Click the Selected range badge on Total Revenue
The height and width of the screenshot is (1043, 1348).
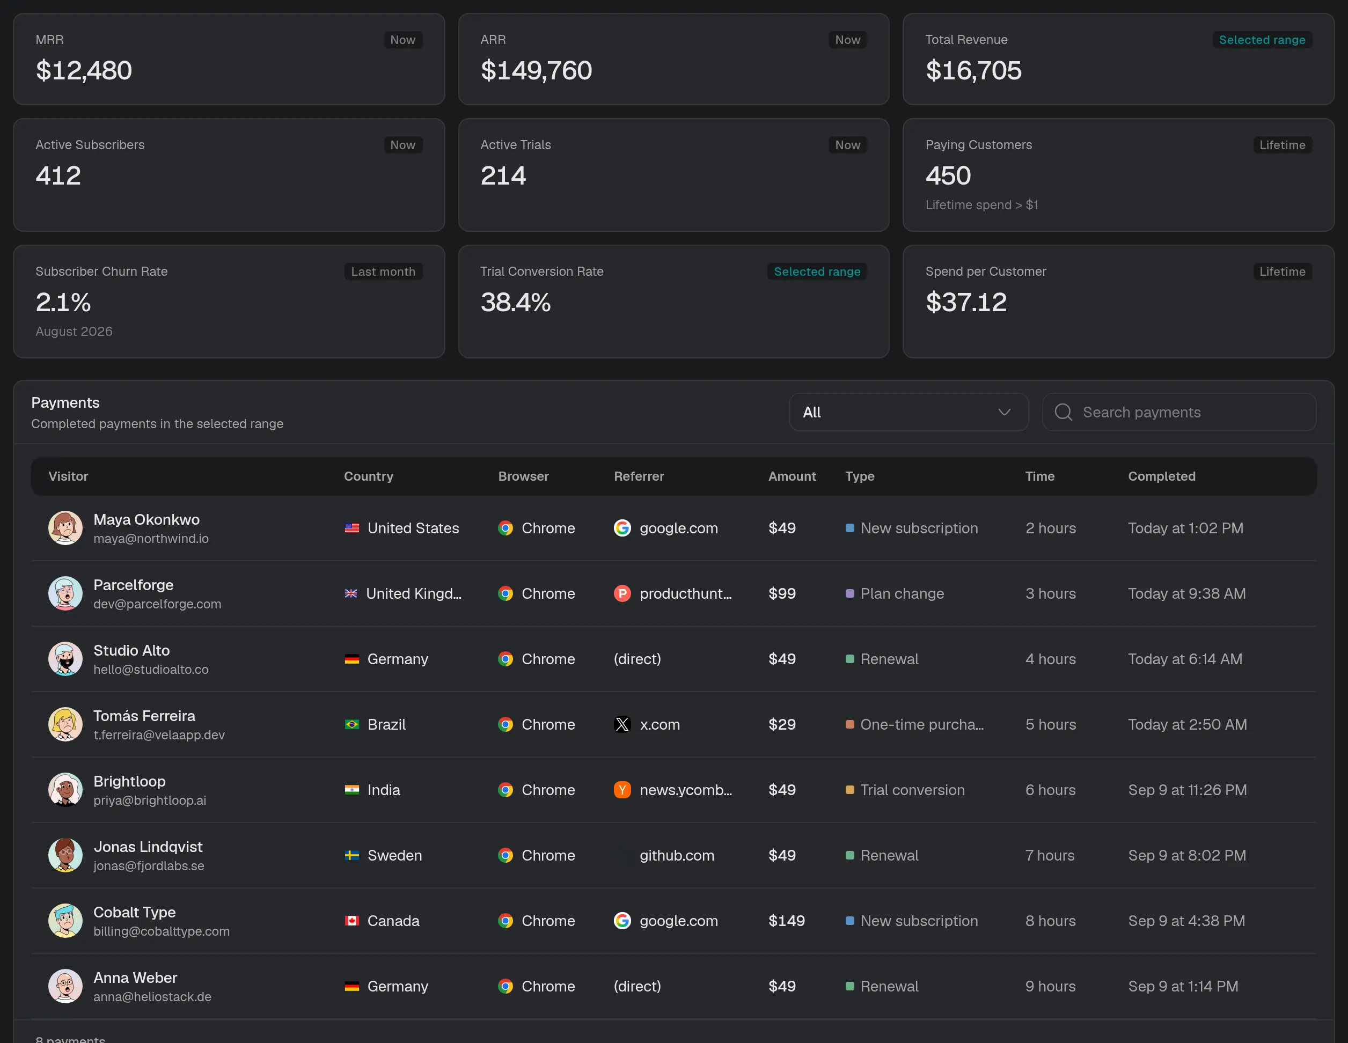pyautogui.click(x=1262, y=40)
